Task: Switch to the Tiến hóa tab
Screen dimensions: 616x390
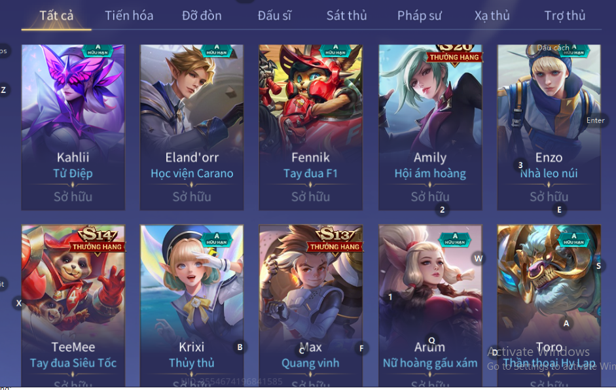Action: click(x=129, y=16)
